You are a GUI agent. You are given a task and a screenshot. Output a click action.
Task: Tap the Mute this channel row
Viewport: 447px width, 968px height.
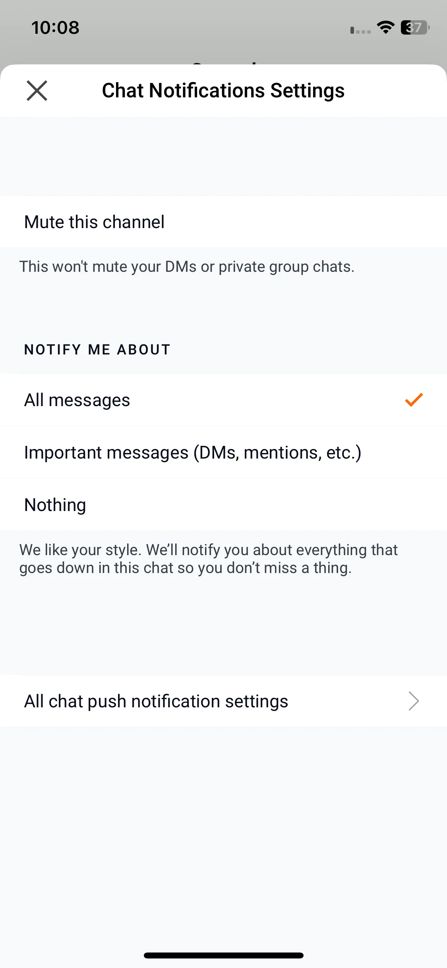(223, 222)
